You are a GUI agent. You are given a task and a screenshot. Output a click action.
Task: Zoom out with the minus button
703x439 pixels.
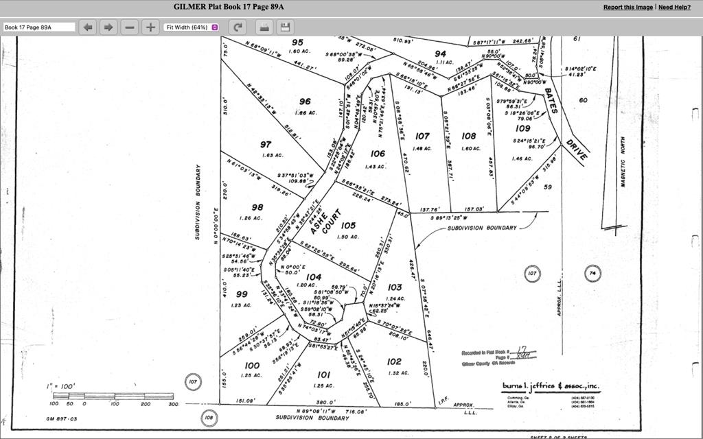[x=130, y=27]
